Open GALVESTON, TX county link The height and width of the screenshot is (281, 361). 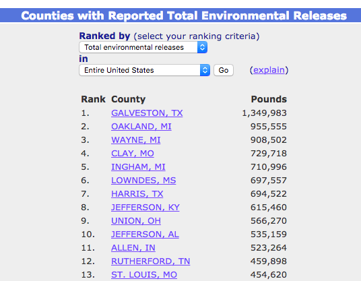(x=147, y=113)
